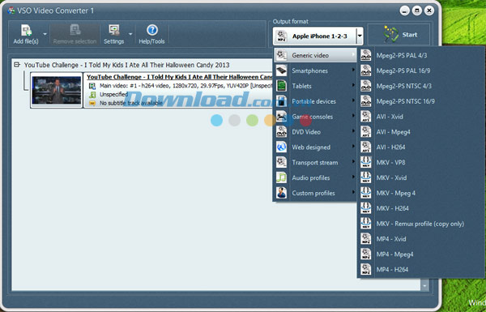Click the Game consoles icon

(281, 117)
